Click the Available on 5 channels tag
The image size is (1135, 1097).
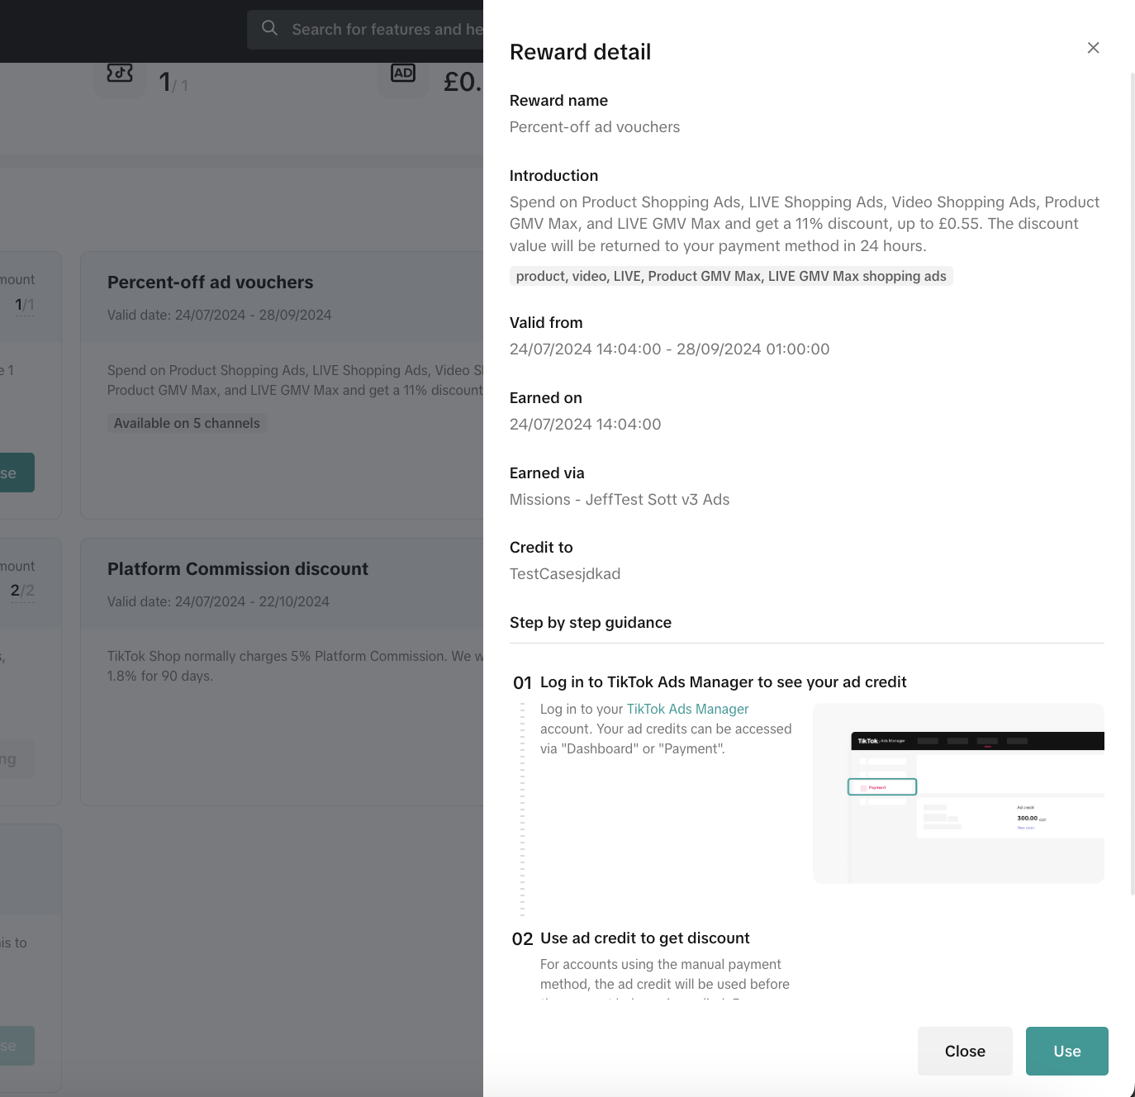(187, 423)
